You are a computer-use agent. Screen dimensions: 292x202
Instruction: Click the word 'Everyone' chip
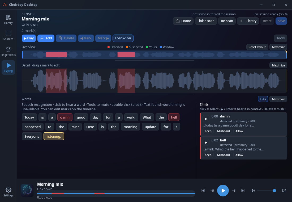[32, 136]
